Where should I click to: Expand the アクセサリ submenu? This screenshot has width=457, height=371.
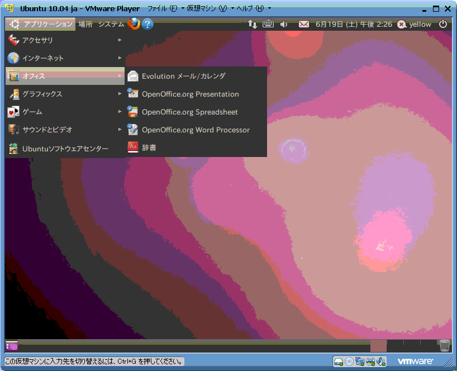point(65,40)
